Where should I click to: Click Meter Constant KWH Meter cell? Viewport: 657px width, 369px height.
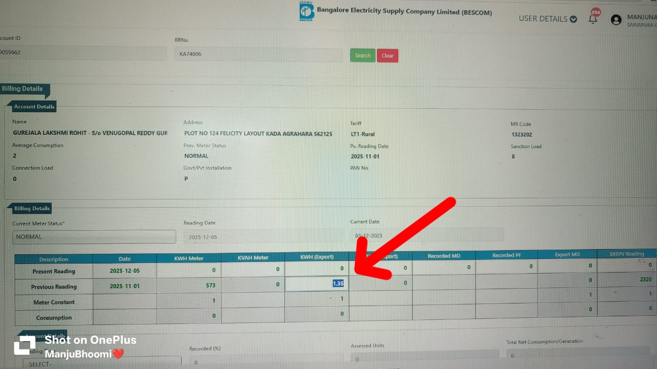pyautogui.click(x=188, y=301)
